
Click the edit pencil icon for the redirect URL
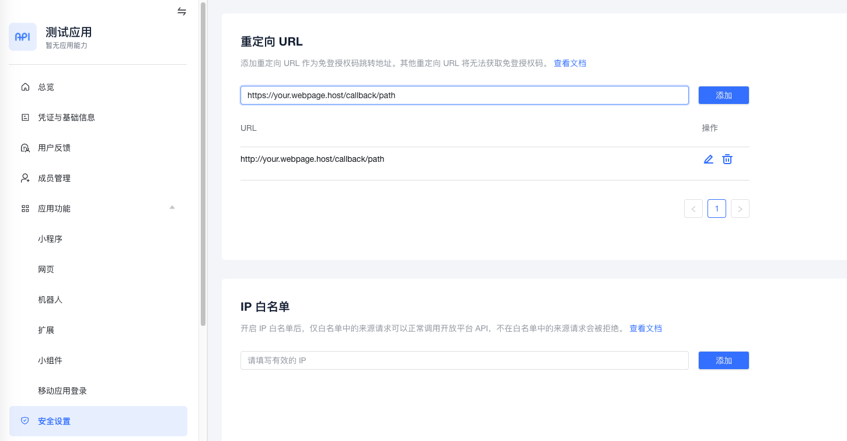coord(708,159)
